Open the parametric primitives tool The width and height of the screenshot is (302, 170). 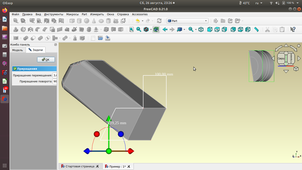(x=116, y=21)
